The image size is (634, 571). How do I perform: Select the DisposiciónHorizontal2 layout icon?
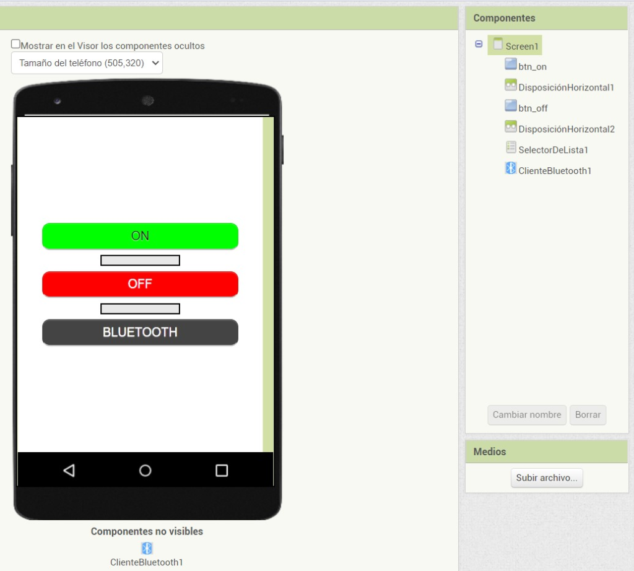point(511,127)
